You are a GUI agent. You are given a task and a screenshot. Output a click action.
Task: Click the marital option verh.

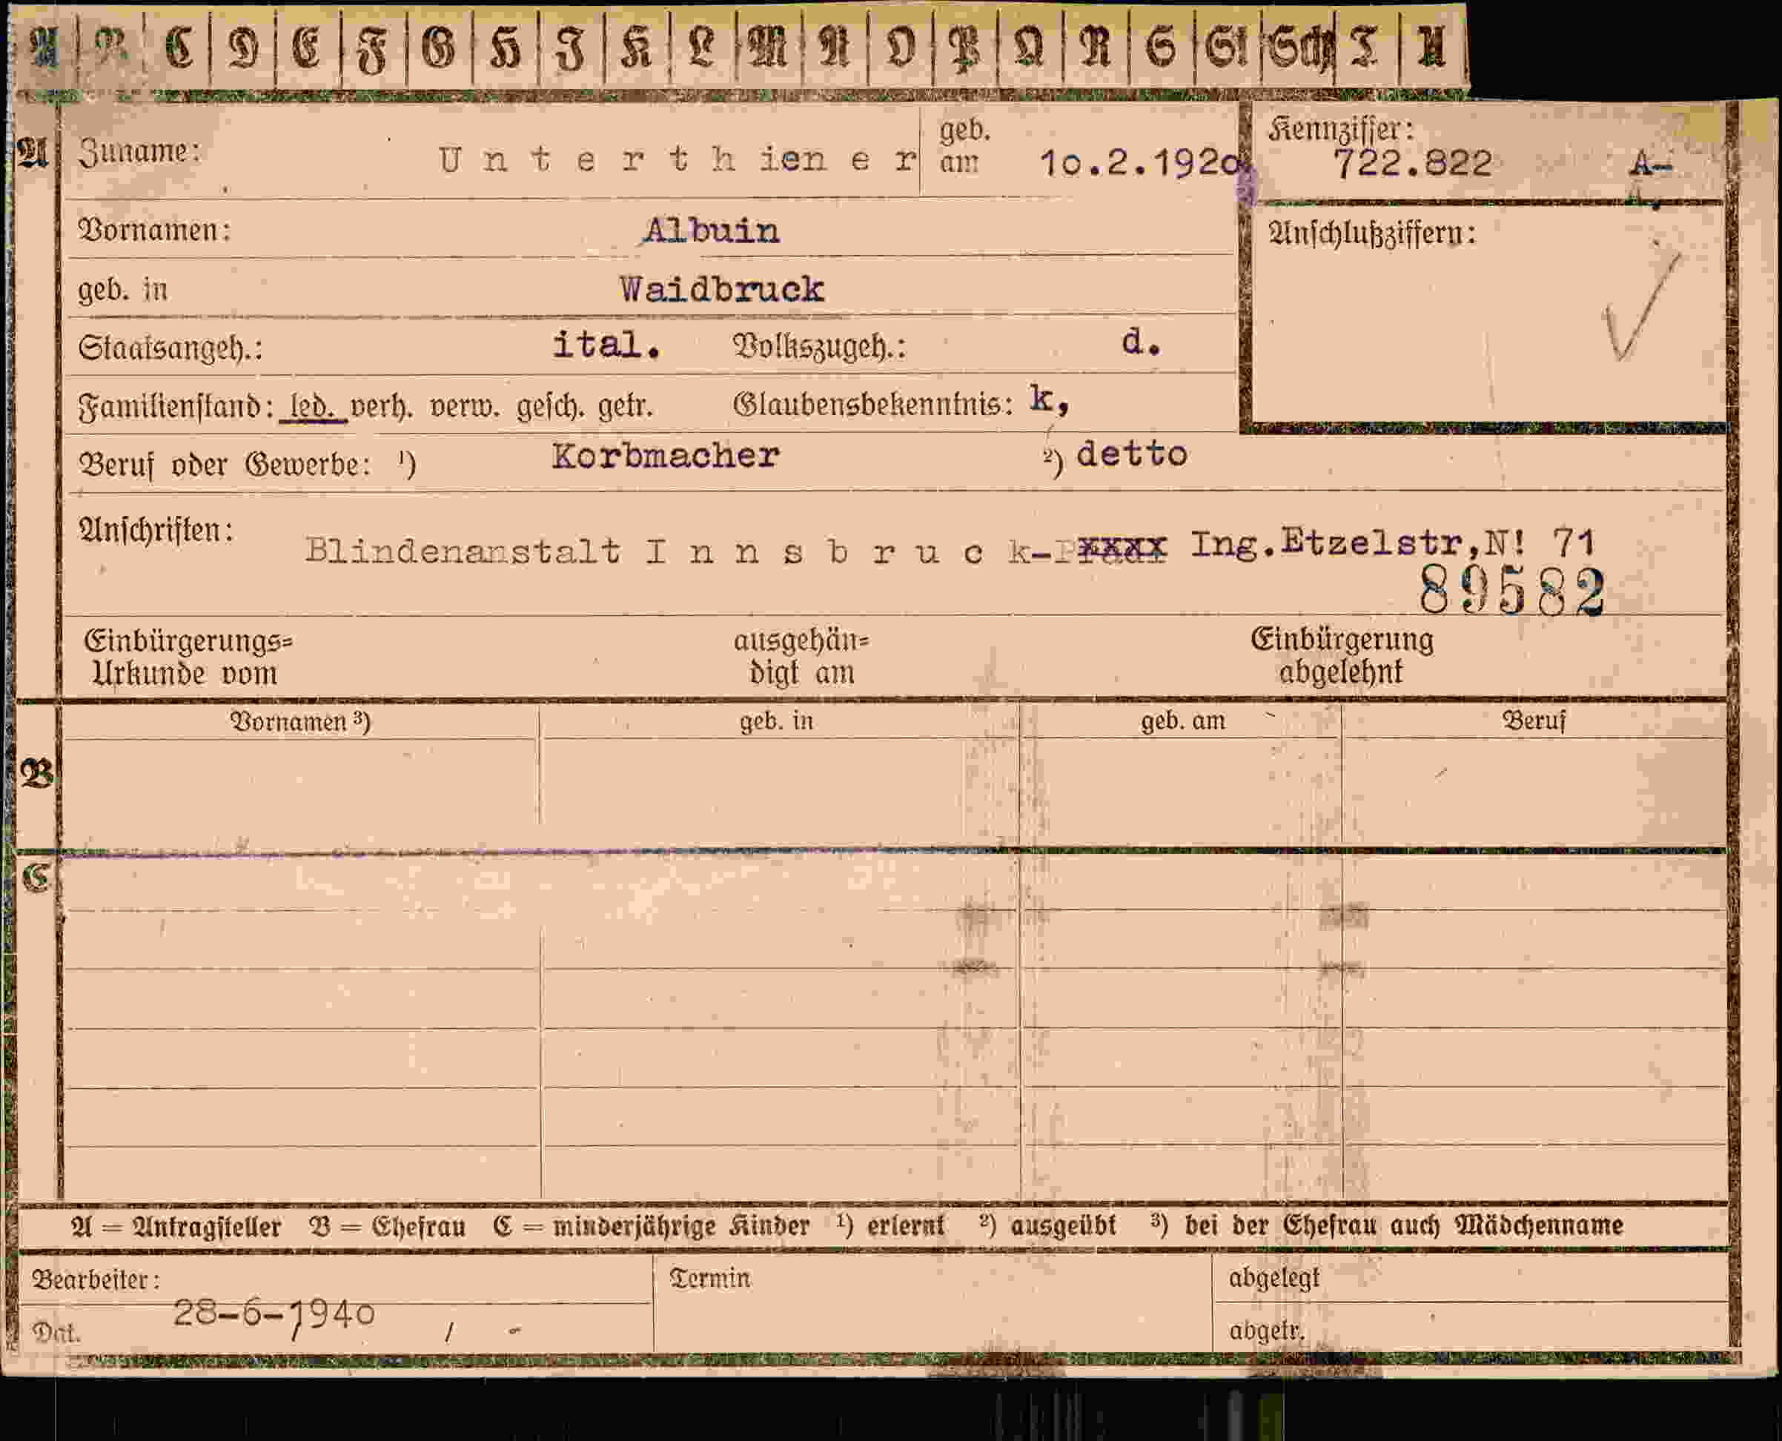coord(382,407)
